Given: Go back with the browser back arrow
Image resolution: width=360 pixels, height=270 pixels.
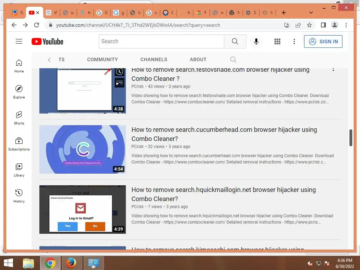Looking at the screenshot, I should tap(14, 25).
